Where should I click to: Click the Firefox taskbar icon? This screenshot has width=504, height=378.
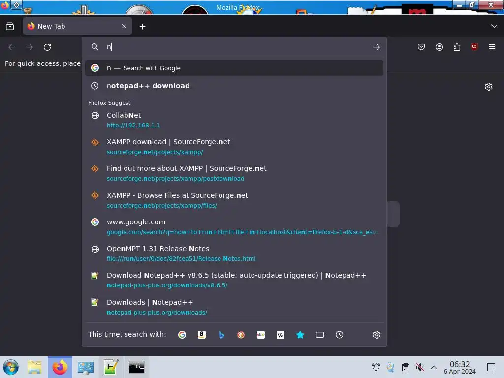point(60,367)
